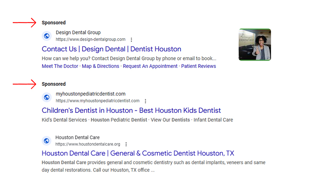
Task: Click the Houston Dental Care site name
Action: (77, 138)
